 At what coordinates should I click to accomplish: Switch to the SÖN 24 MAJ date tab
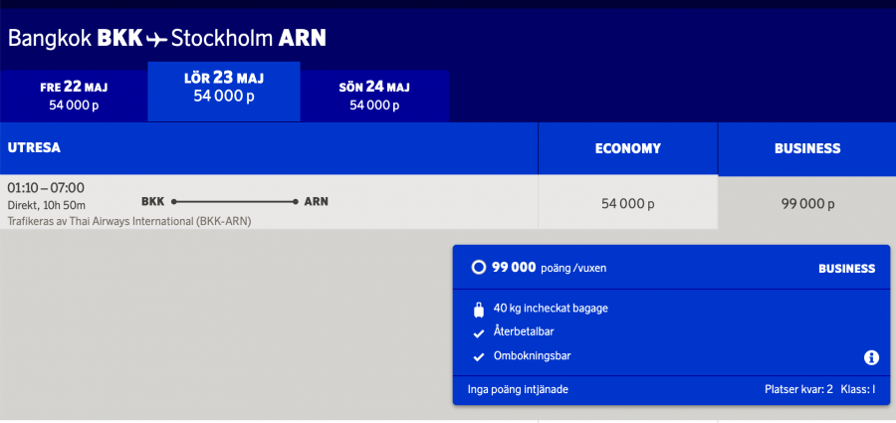[x=374, y=96]
